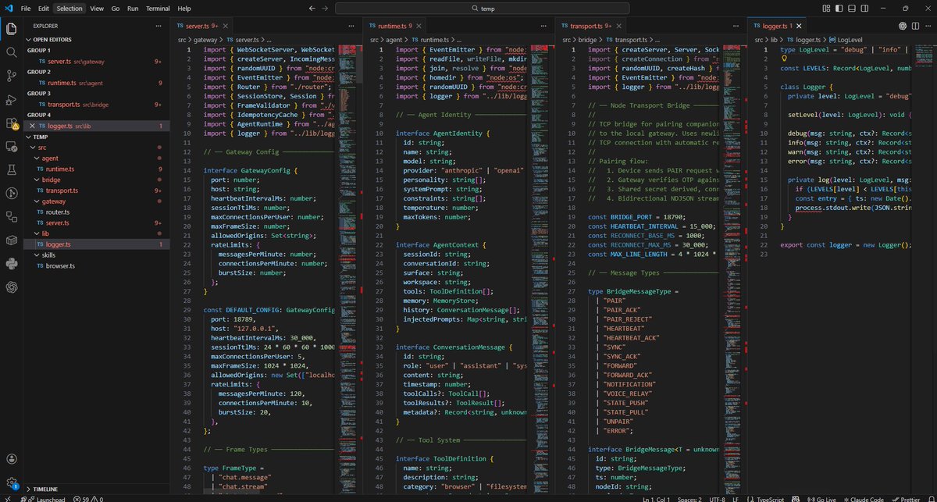Image resolution: width=937 pixels, height=502 pixels.
Task: Open the ChatGPT icon in the activity bar
Action: (x=12, y=287)
